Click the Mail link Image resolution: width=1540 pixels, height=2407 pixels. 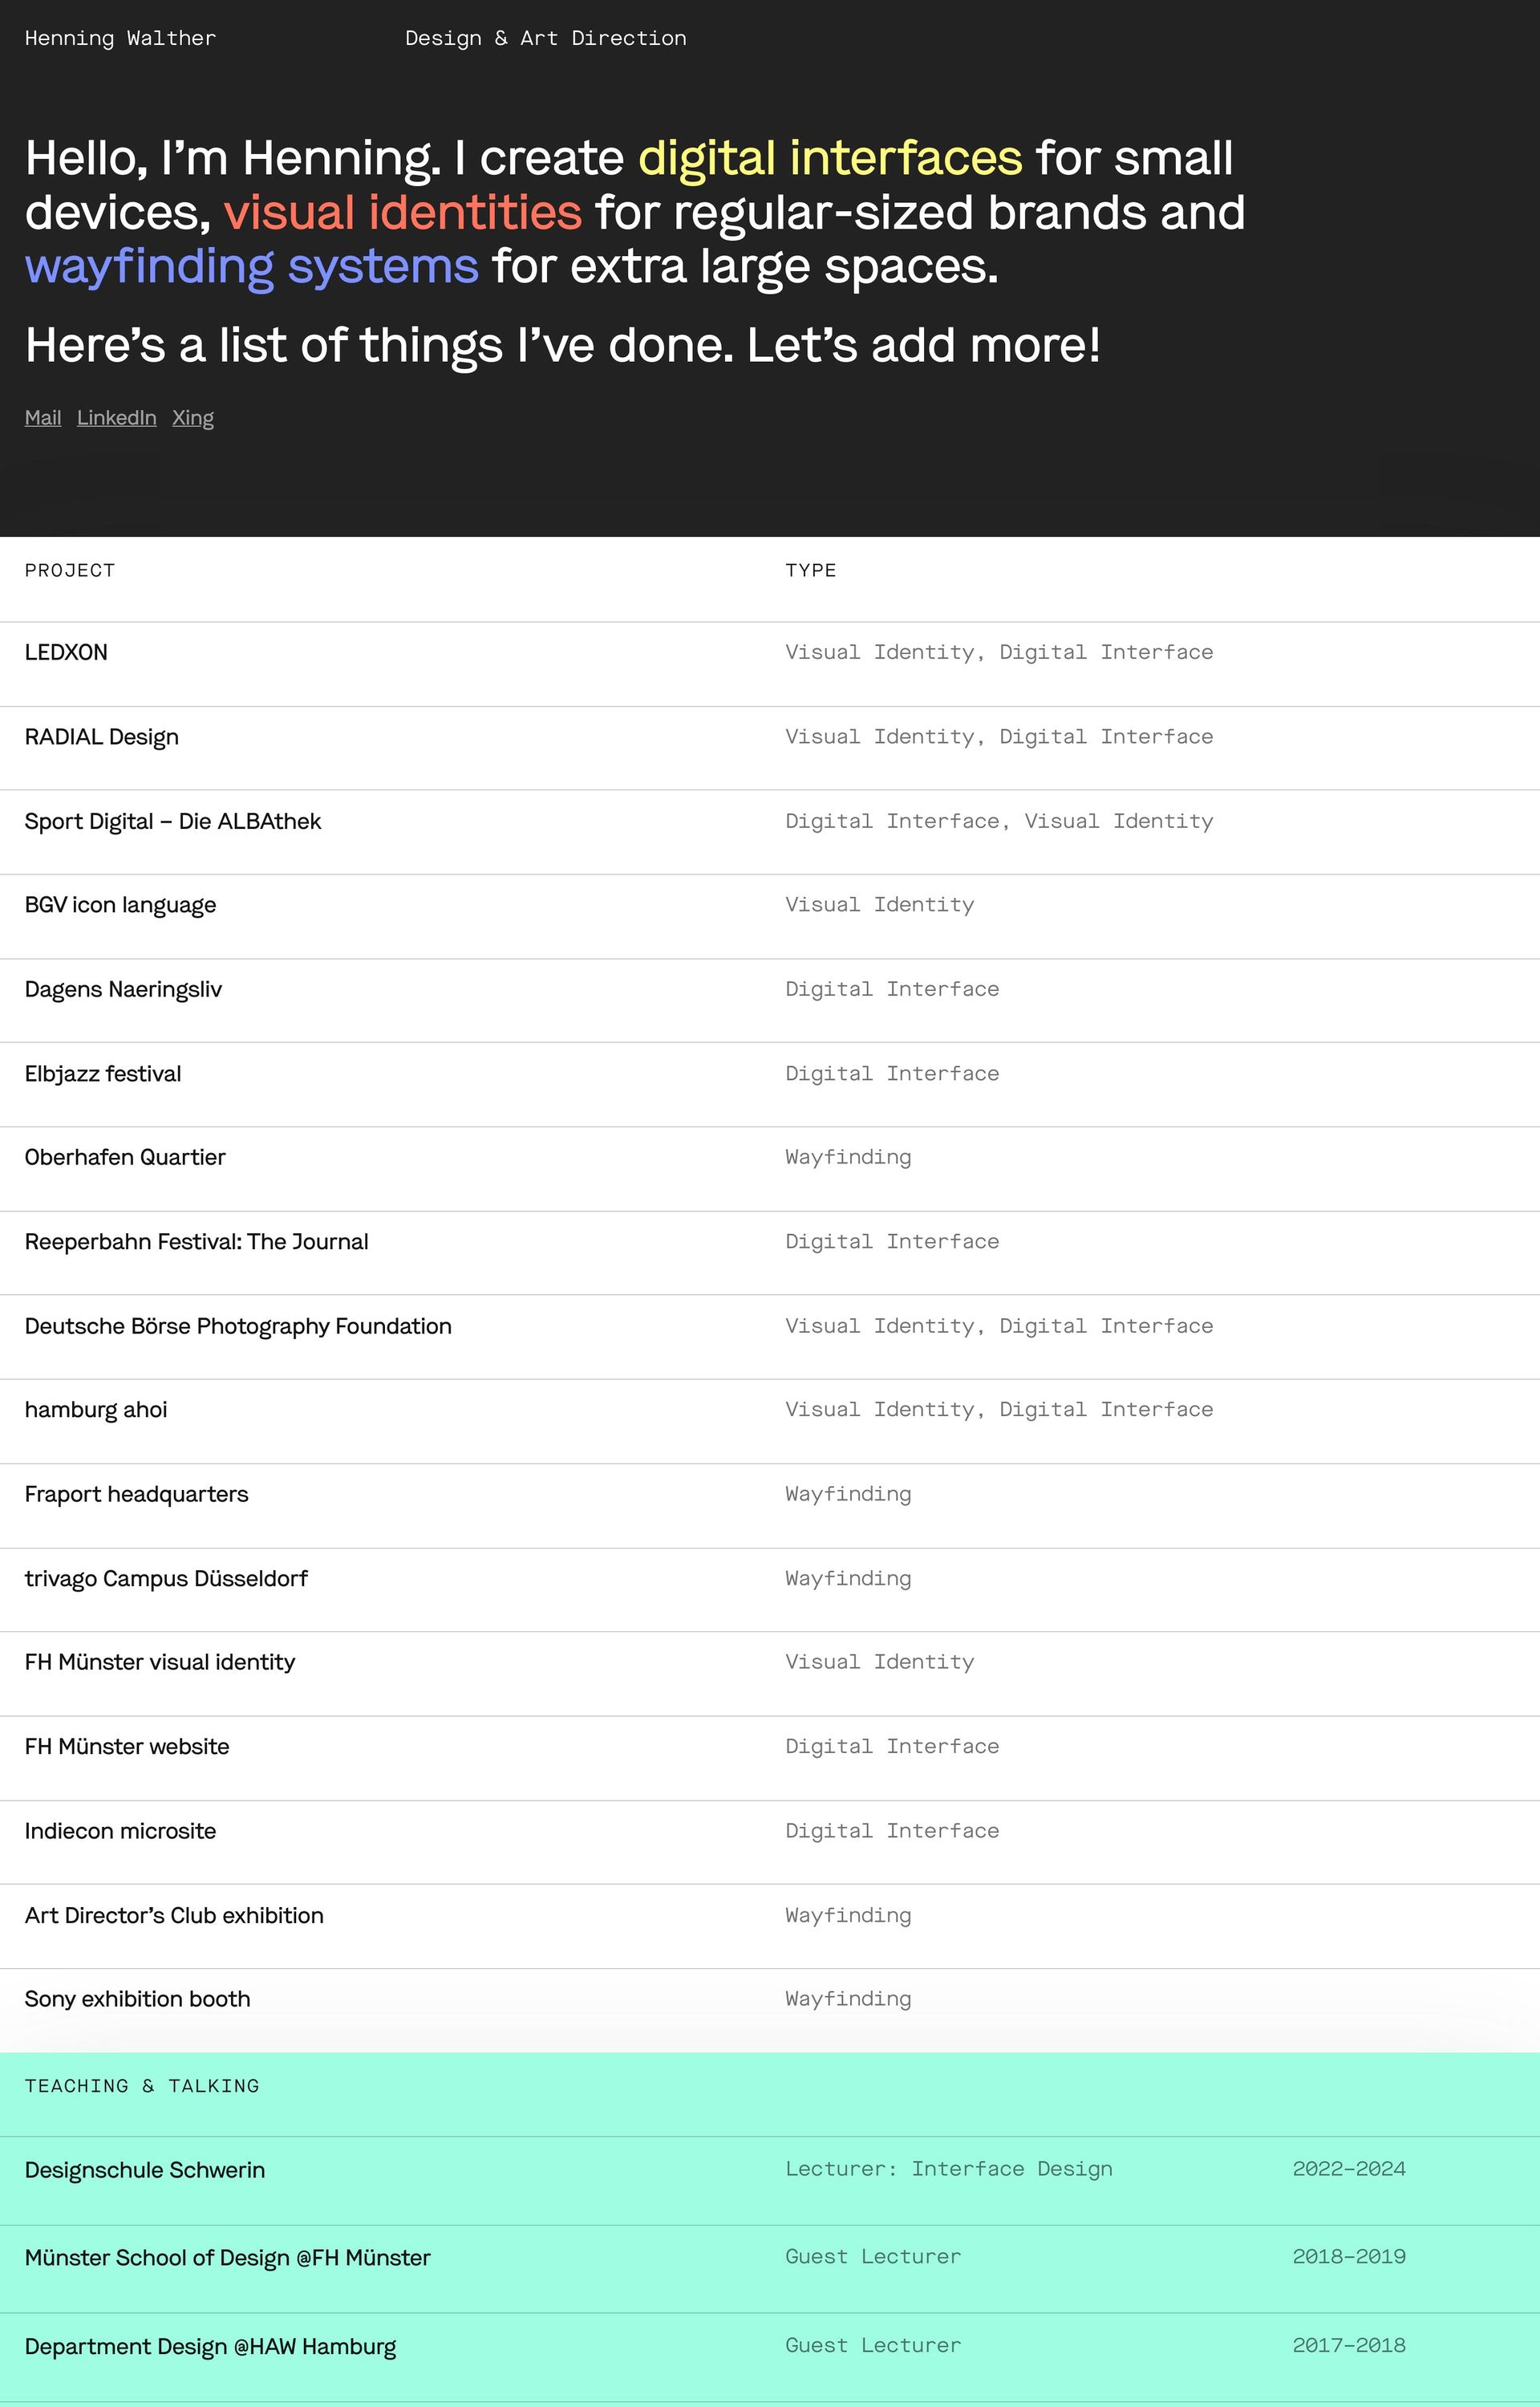[43, 418]
